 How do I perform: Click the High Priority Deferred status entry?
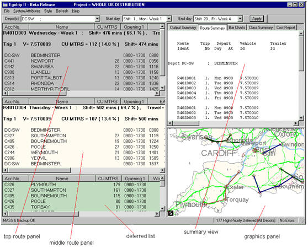pyautogui.click(x=246, y=220)
